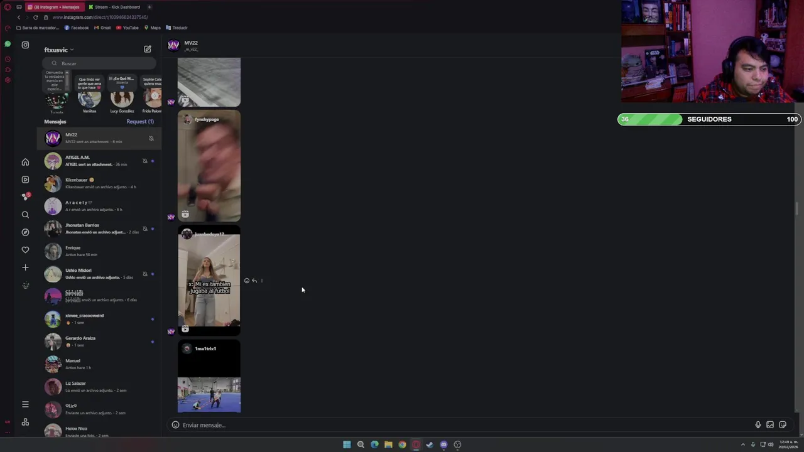Image resolution: width=804 pixels, height=452 pixels.
Task: Reply to the hovered reel message
Action: (x=254, y=281)
